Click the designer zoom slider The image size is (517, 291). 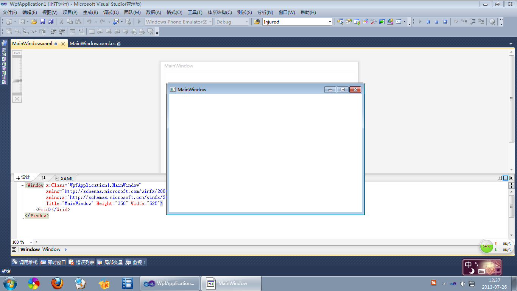(x=17, y=80)
